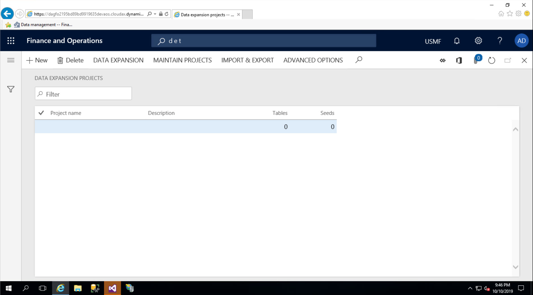This screenshot has height=295, width=533.
Task: Go to browser home page
Action: (501, 14)
